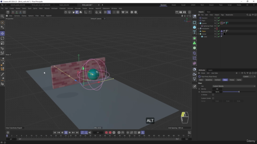
Task: Open the Layers tab beside Attributes
Action: (x=210, y=70)
